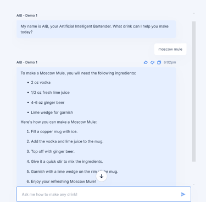Click the second 'AIB - Demo 1' sender label
The height and width of the screenshot is (202, 206).
[x=27, y=62]
